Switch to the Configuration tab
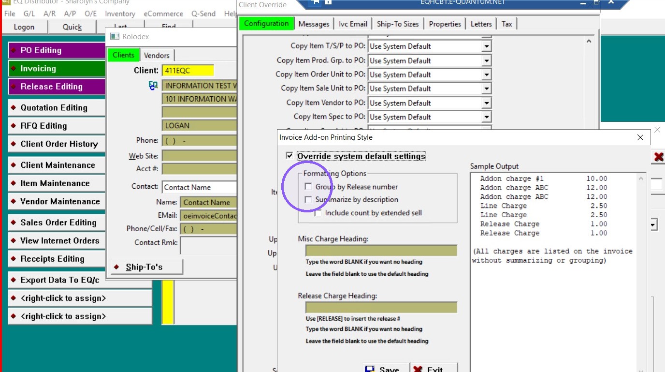The image size is (665, 372). [266, 23]
